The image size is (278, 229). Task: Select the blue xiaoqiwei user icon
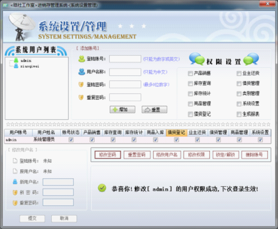(x=16, y=66)
